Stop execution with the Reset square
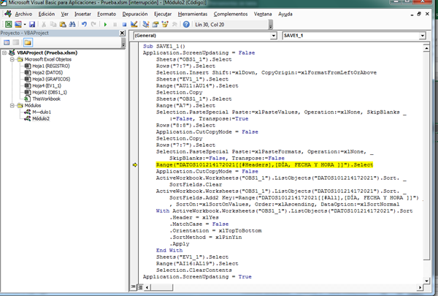Viewport: 438px width, 296px height. click(x=123, y=24)
